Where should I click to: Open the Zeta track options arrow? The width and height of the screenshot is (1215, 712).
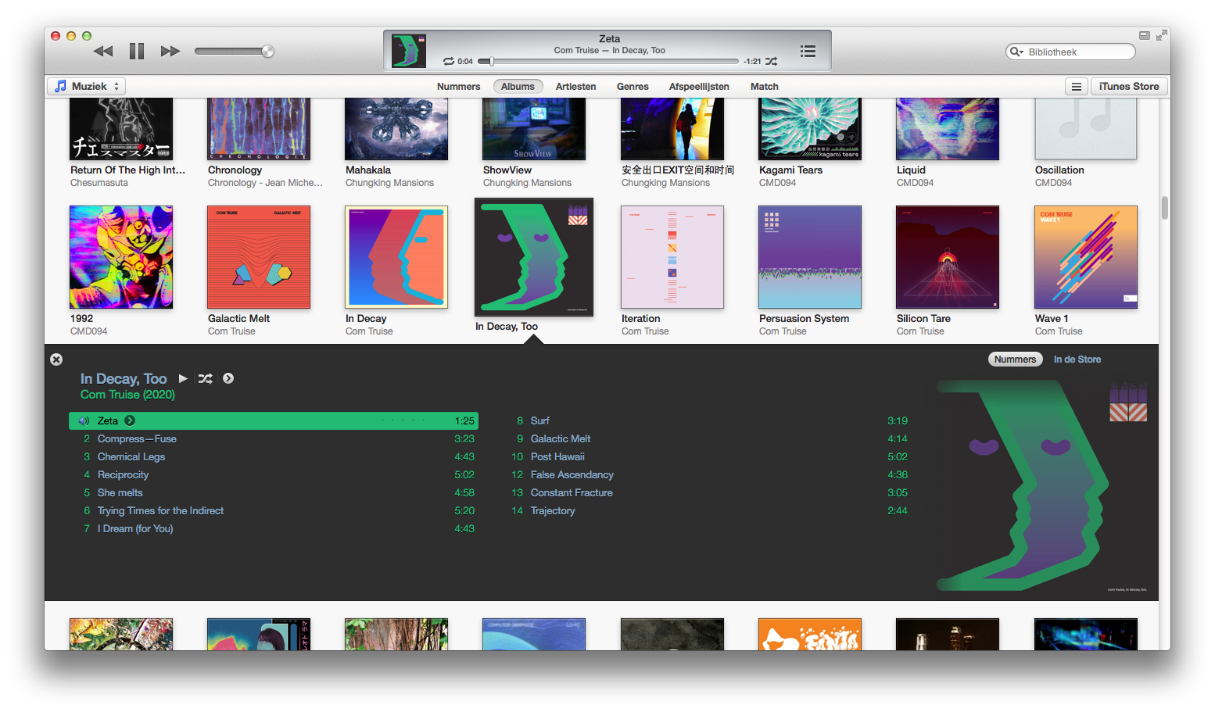(130, 420)
